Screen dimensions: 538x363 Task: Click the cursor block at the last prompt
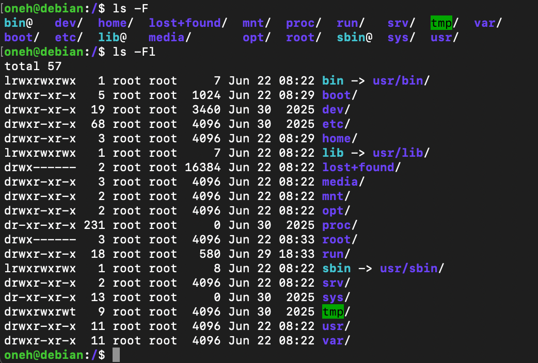[x=116, y=355]
